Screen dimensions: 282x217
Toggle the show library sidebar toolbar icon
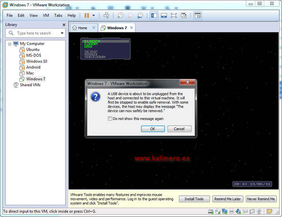coord(154,15)
